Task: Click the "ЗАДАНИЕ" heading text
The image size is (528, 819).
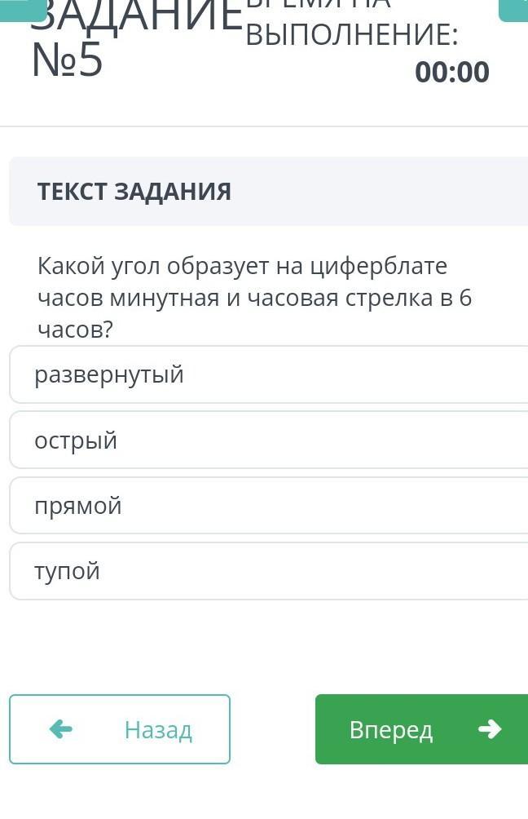Action: (x=135, y=18)
